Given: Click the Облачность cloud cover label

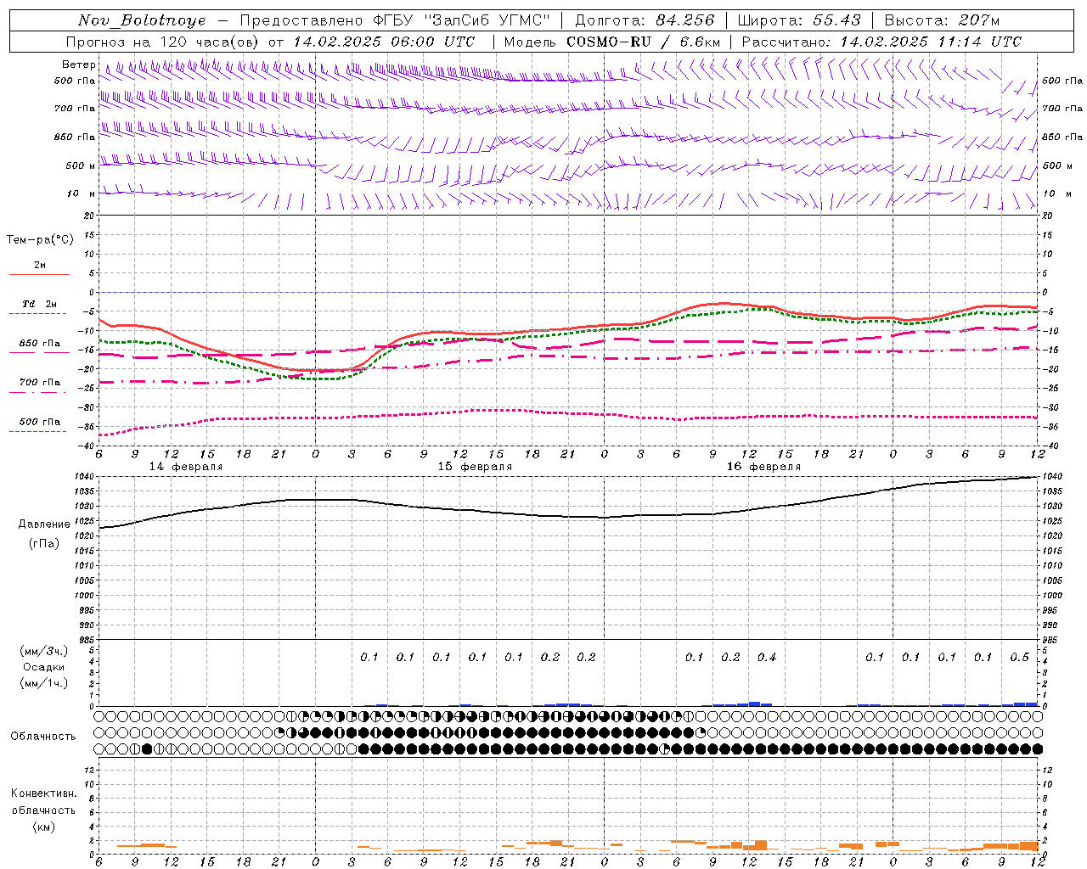Looking at the screenshot, I should (43, 737).
